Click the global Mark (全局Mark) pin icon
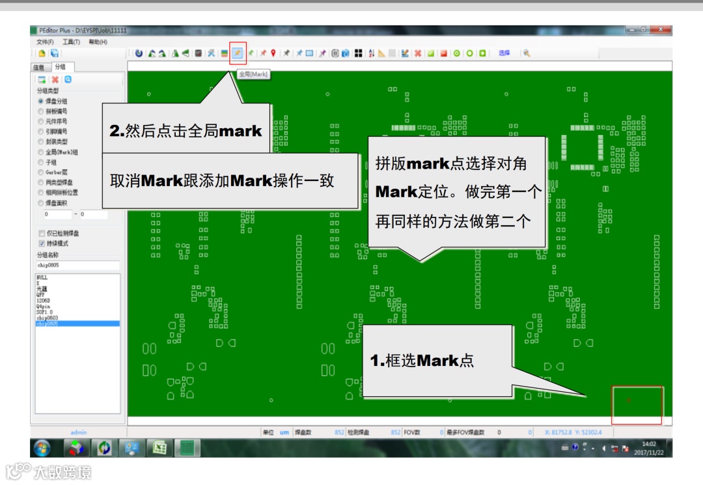Screen dimensions: 703x485 (238, 53)
